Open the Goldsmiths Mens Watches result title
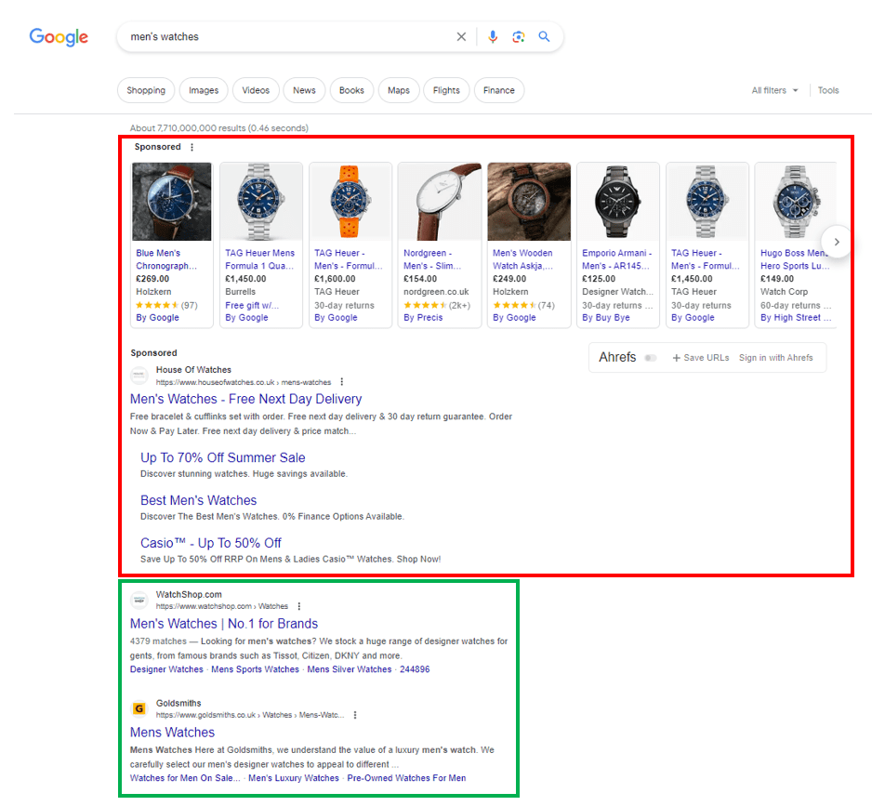The height and width of the screenshot is (806, 885). click(173, 733)
